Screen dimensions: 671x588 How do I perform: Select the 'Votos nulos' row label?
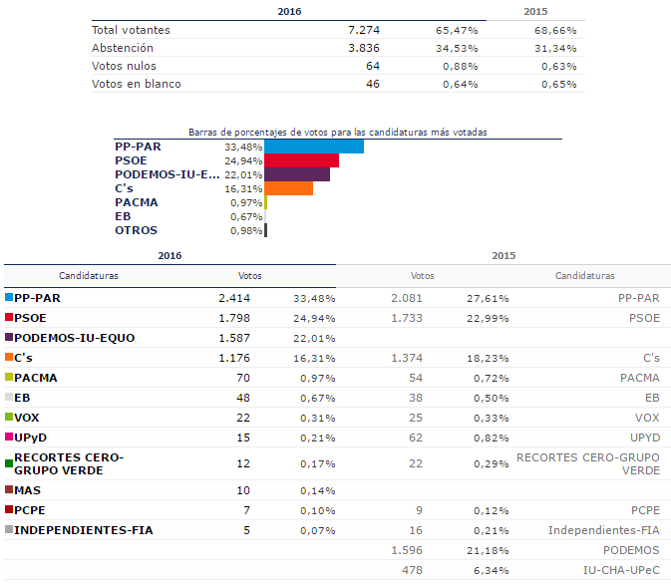(x=124, y=66)
